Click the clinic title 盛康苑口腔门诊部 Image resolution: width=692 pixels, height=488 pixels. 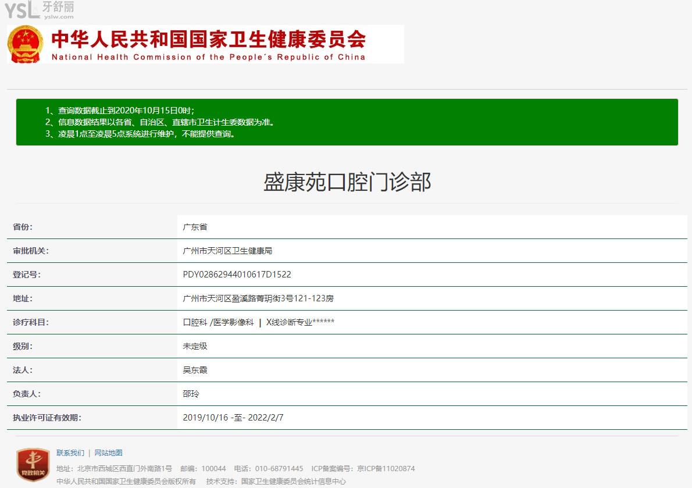[x=347, y=182]
